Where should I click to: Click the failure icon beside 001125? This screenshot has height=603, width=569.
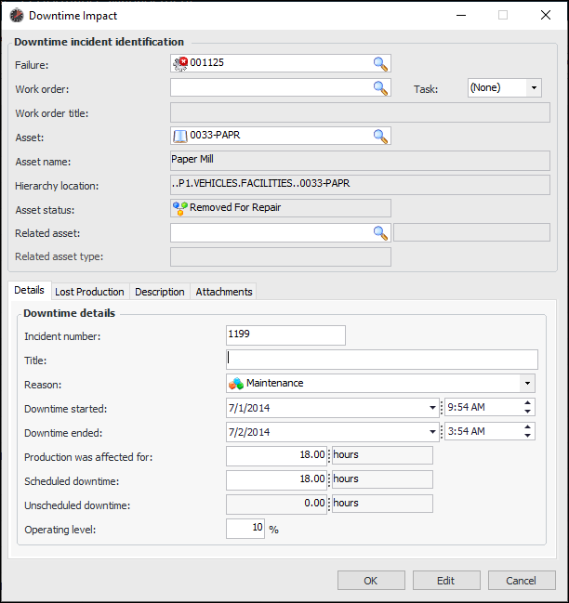180,63
